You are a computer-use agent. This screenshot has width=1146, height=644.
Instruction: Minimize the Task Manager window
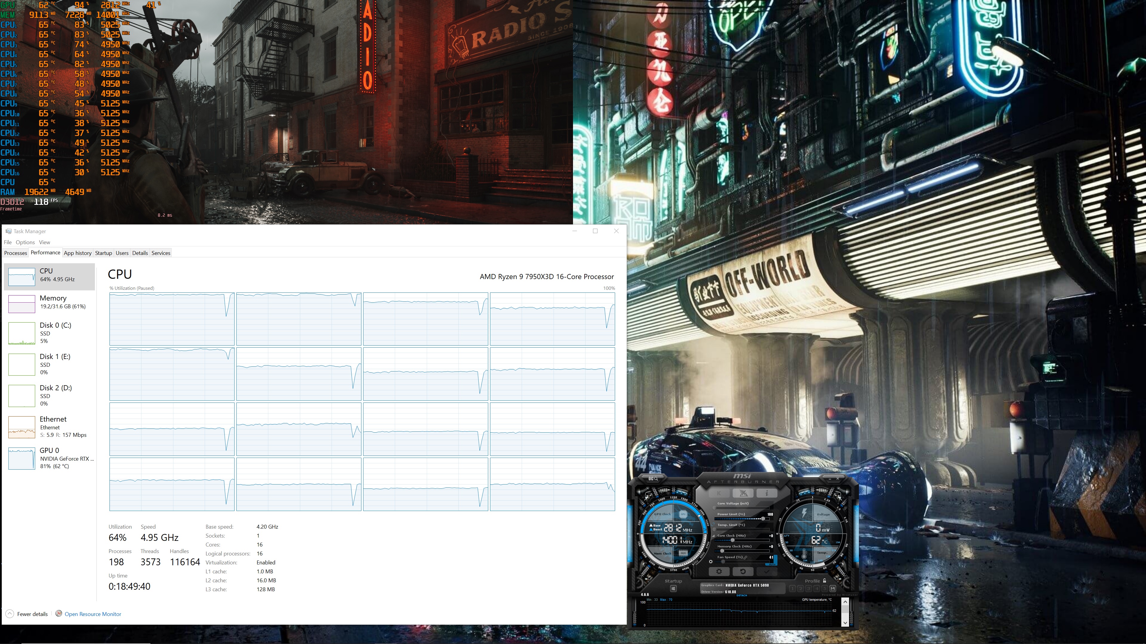[x=575, y=231]
